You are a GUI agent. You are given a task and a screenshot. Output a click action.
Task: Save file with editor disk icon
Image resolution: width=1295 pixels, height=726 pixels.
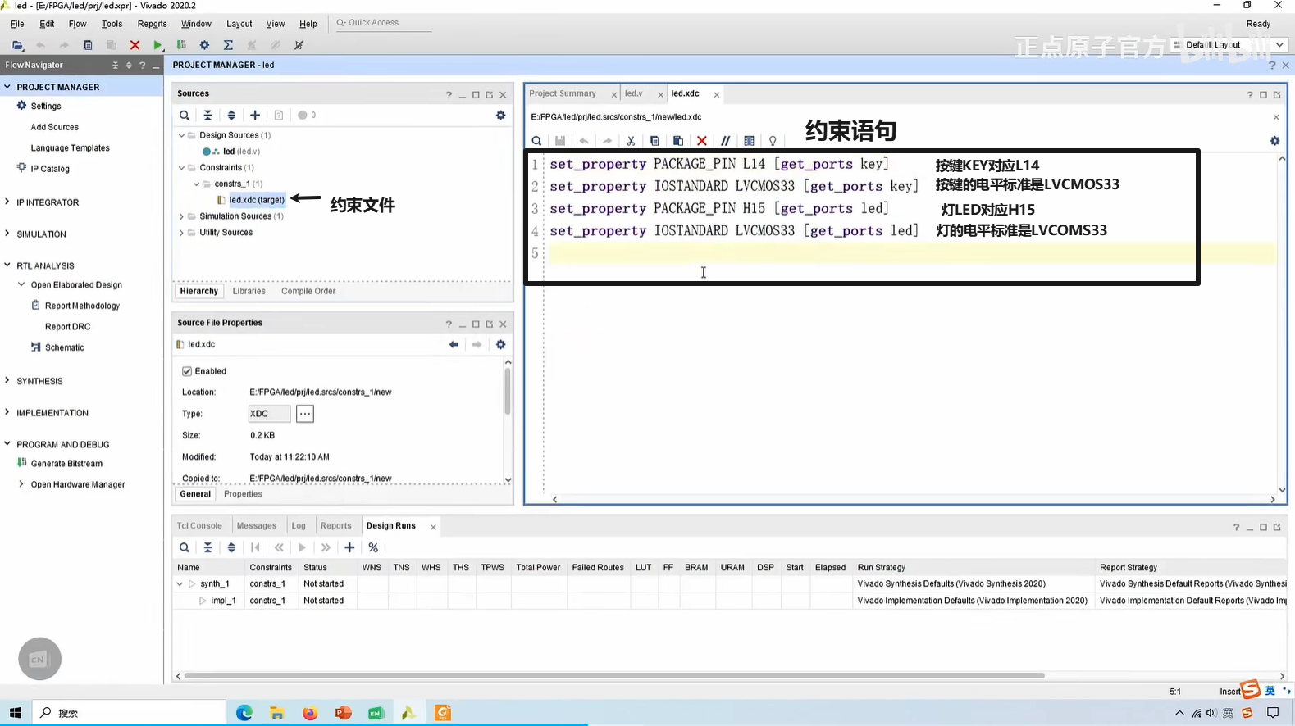560,141
